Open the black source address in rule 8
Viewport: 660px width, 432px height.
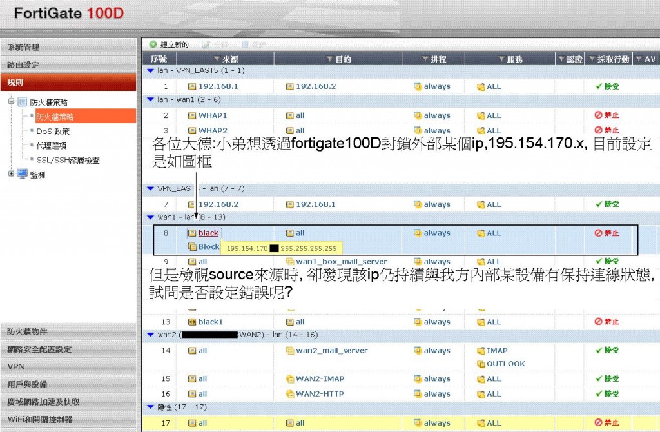tap(208, 233)
